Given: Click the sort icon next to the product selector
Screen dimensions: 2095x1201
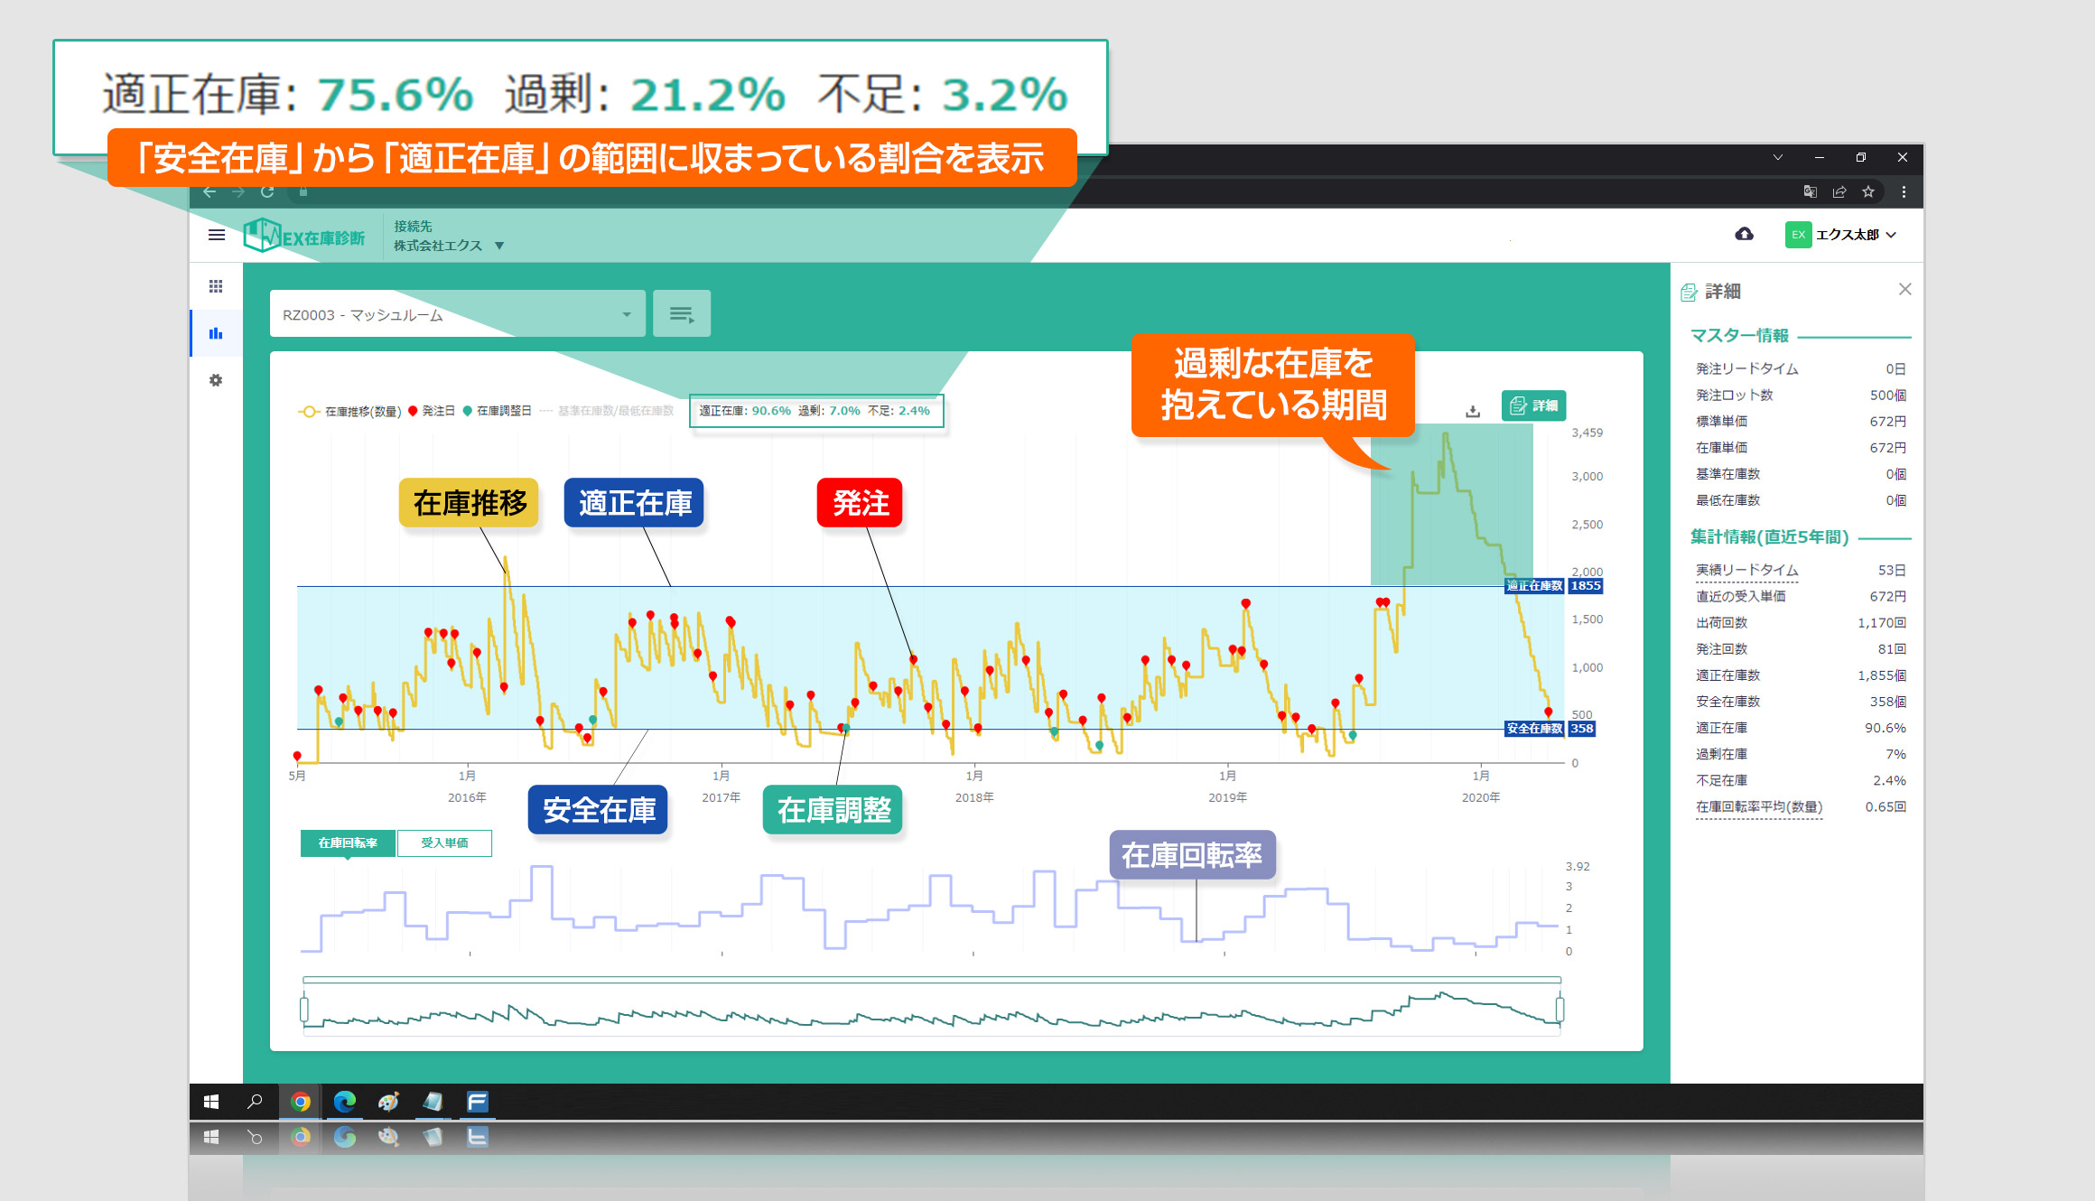Looking at the screenshot, I should (682, 313).
